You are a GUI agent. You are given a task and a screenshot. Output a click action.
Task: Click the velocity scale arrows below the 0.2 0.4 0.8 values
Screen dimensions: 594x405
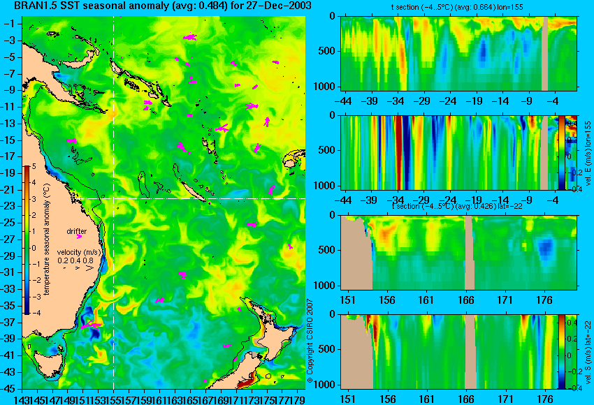coord(79,268)
